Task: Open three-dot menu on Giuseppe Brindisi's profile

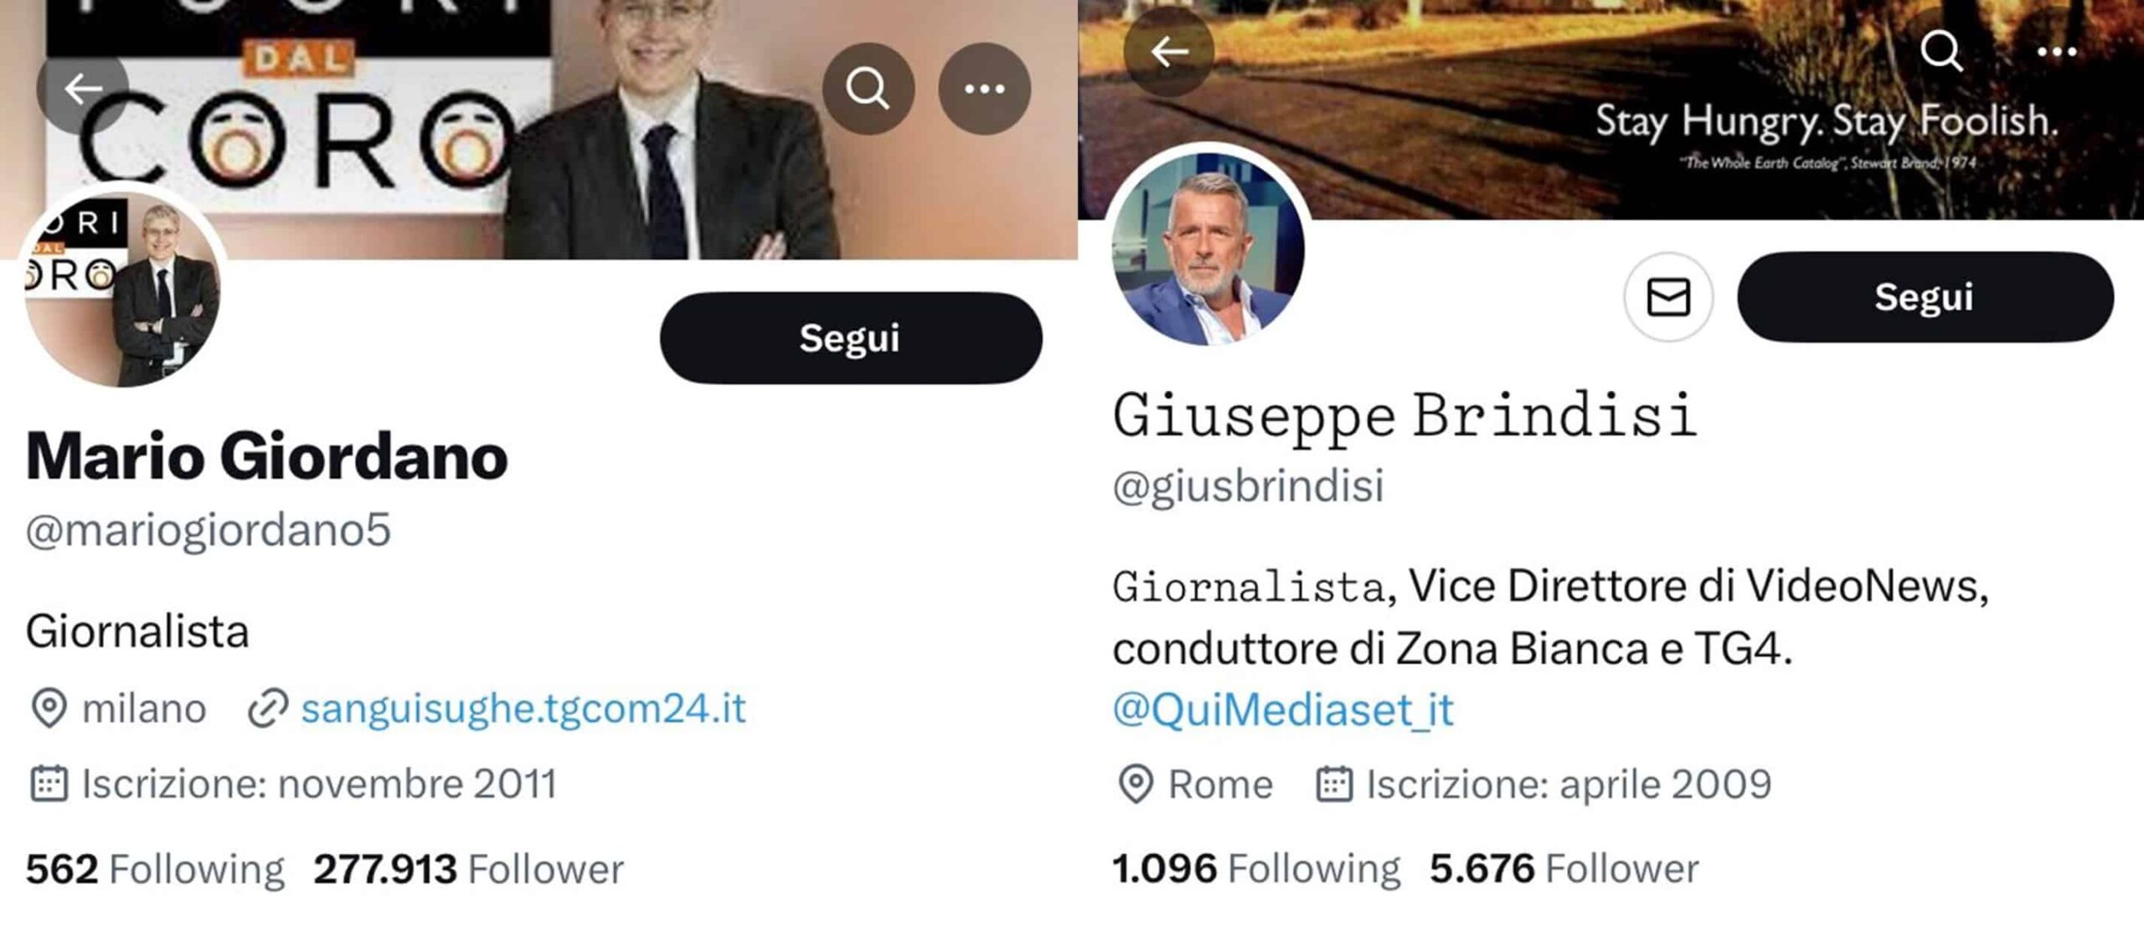Action: [2057, 52]
